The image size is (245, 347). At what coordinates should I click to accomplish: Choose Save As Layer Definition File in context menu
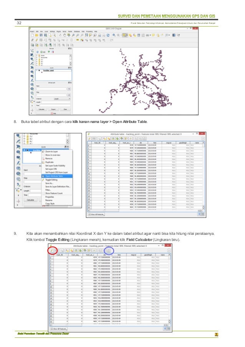click(58, 186)
